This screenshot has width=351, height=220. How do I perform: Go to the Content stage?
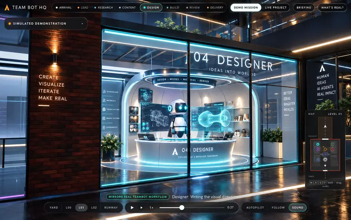click(127, 7)
